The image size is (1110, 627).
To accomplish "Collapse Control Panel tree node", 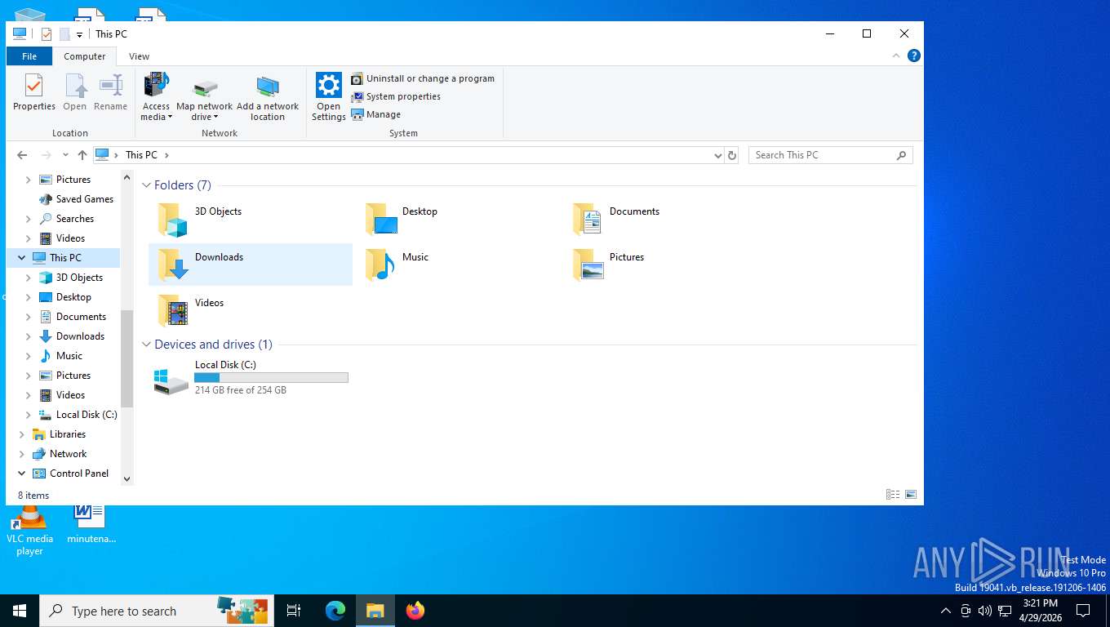I will 22,474.
